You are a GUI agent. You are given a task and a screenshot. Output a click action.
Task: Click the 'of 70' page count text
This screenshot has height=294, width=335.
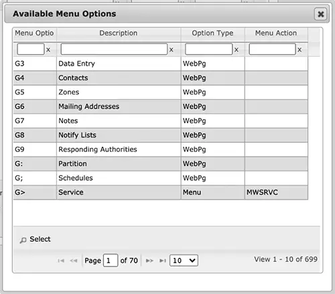pos(129,261)
